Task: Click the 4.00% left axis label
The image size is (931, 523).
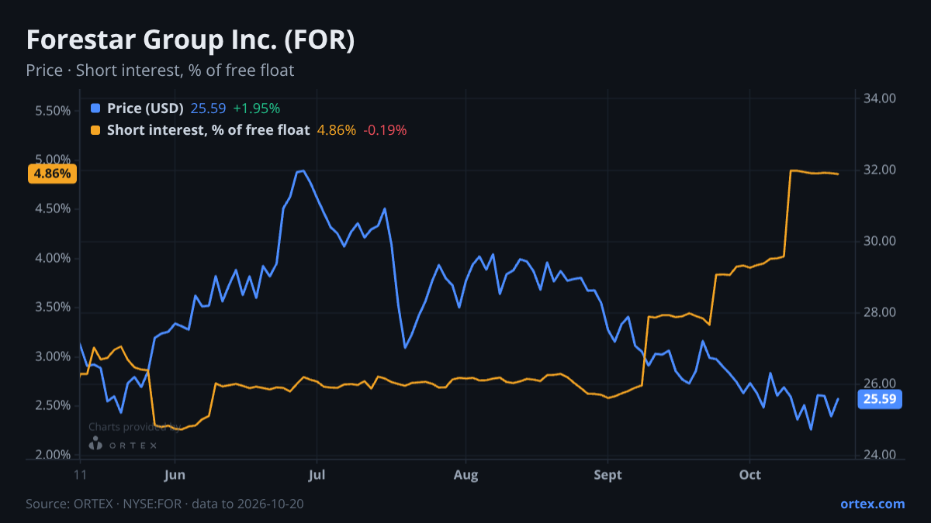Action: tap(54, 258)
